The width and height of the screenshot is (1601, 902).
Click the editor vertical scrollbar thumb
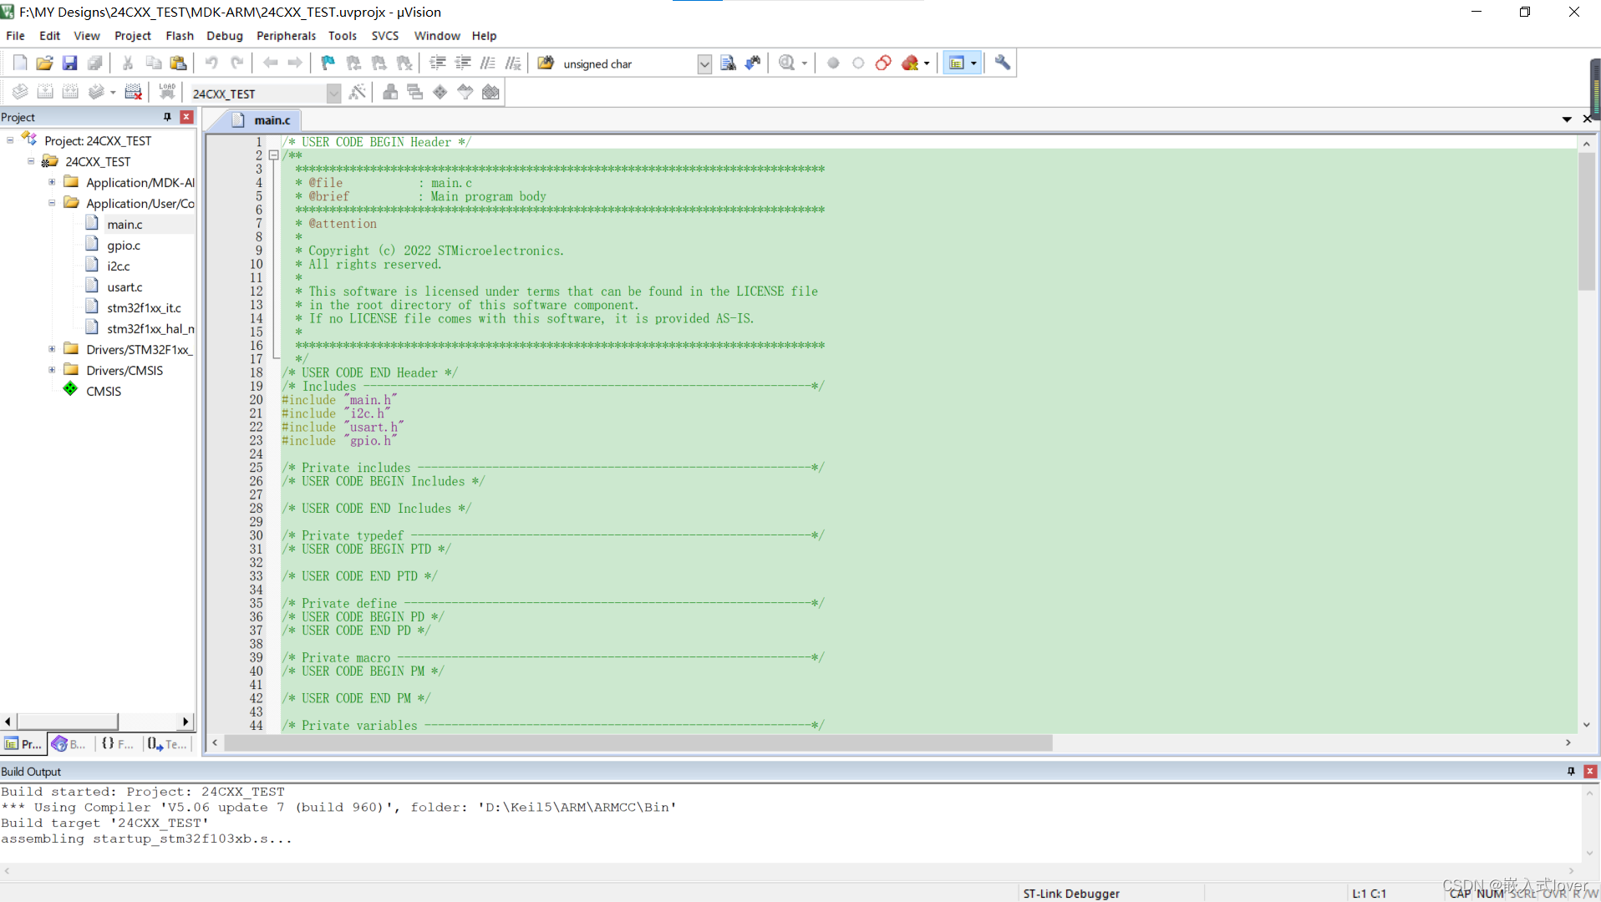(1586, 221)
